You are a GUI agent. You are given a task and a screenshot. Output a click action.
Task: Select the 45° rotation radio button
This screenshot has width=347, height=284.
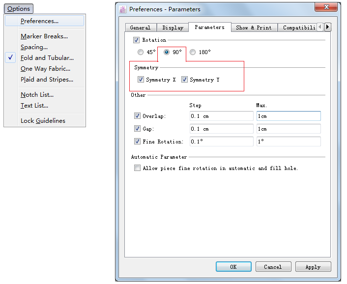(141, 52)
